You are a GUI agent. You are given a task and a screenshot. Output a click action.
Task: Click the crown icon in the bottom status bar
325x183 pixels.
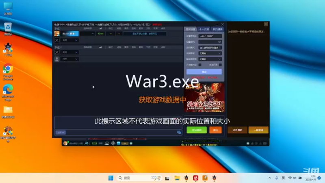[107, 143]
